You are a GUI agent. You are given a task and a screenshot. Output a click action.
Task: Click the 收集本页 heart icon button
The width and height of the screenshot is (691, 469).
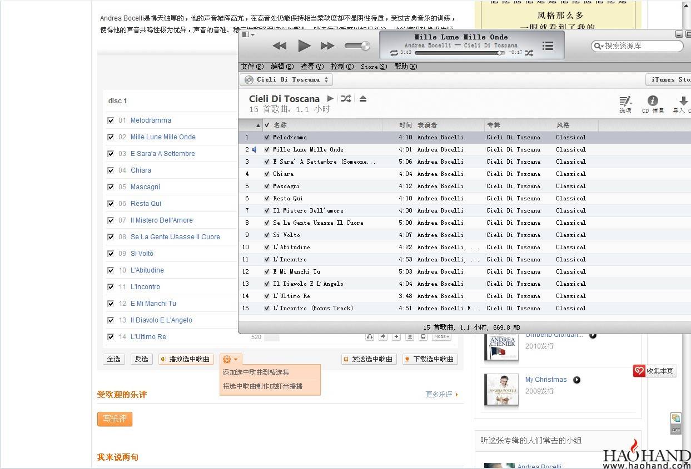point(655,371)
